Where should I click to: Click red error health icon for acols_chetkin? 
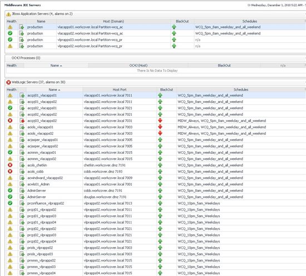coord(10,165)
